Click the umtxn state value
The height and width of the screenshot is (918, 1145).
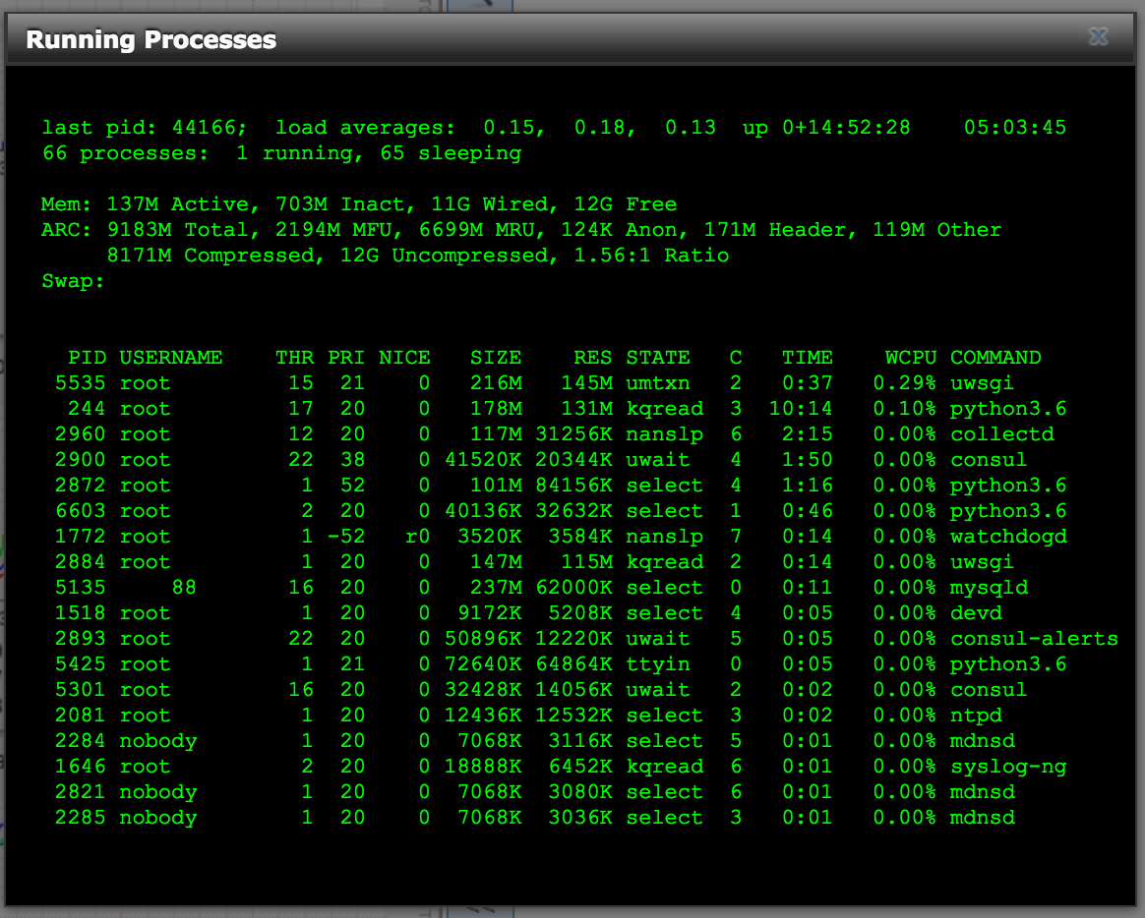click(658, 383)
